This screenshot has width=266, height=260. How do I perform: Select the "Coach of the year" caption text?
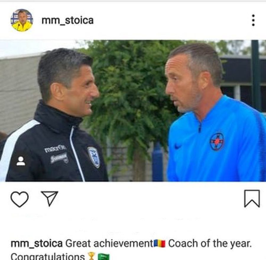[x=210, y=243]
